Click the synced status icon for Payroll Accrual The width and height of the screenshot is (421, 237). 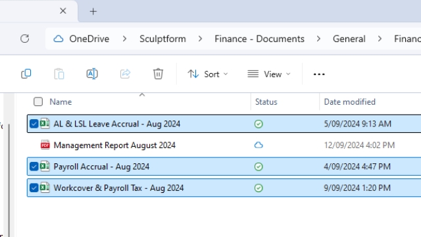coord(259,167)
